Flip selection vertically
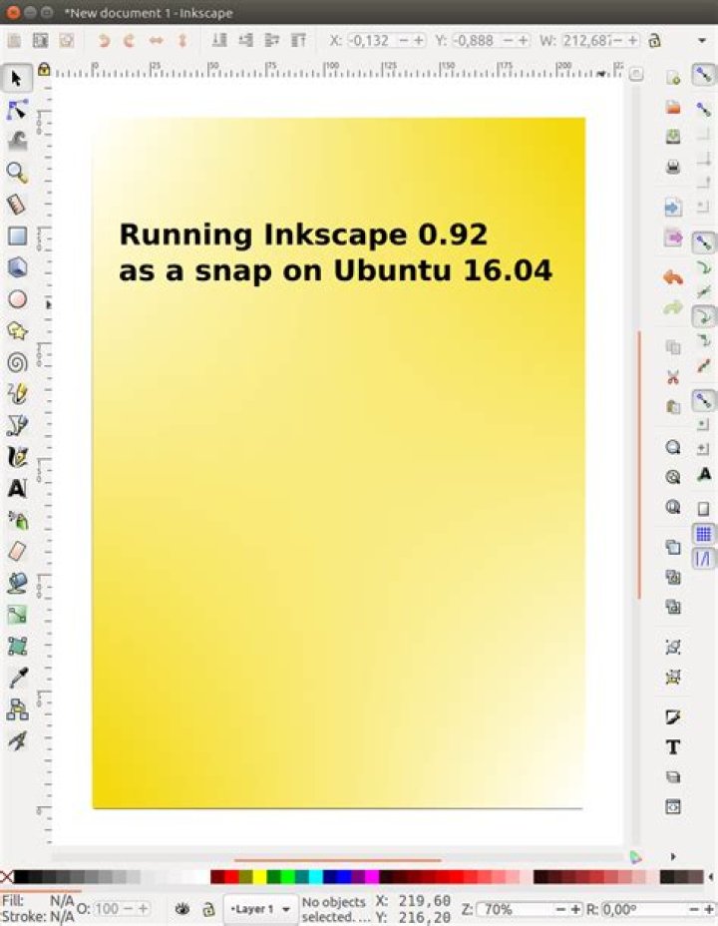The width and height of the screenshot is (718, 926). coord(182,40)
